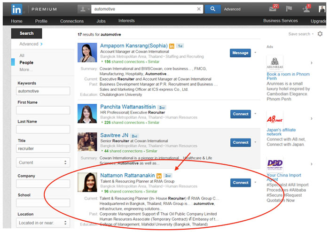This screenshot has height=232, width=329.
Task: Message Ampaporn Kansrang
Action: pos(240,53)
